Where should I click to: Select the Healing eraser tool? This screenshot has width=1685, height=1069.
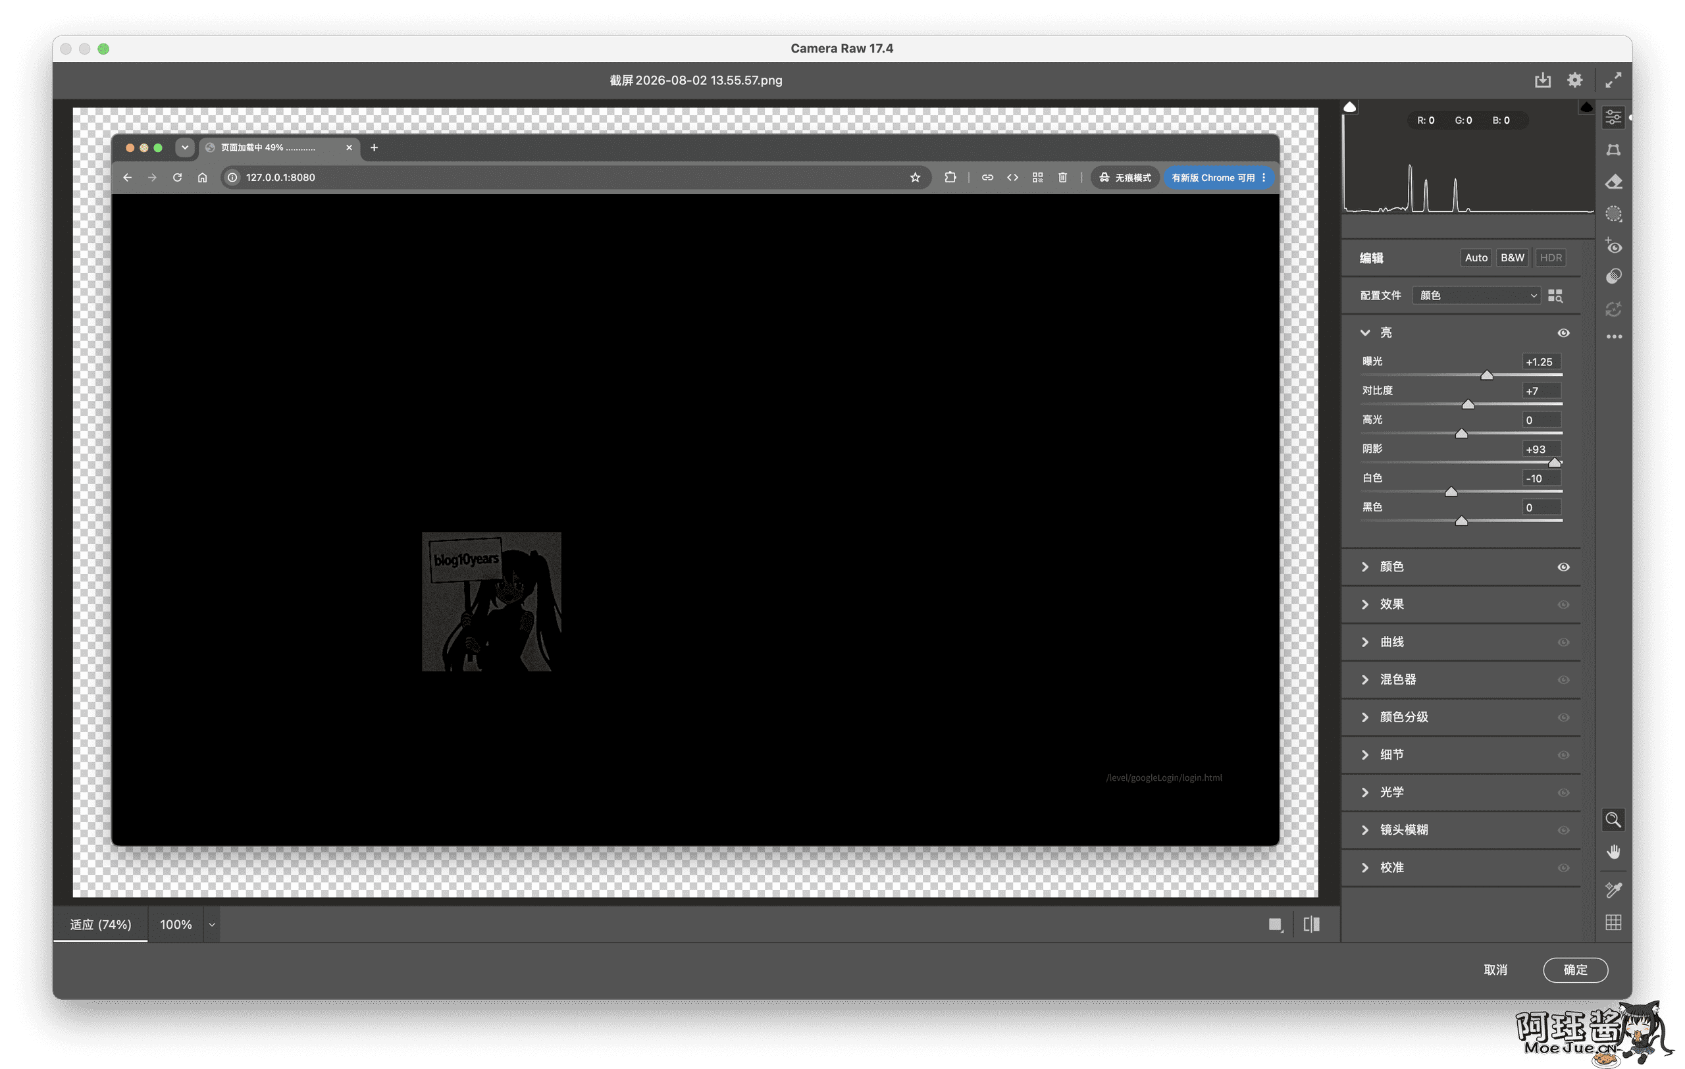(x=1613, y=182)
